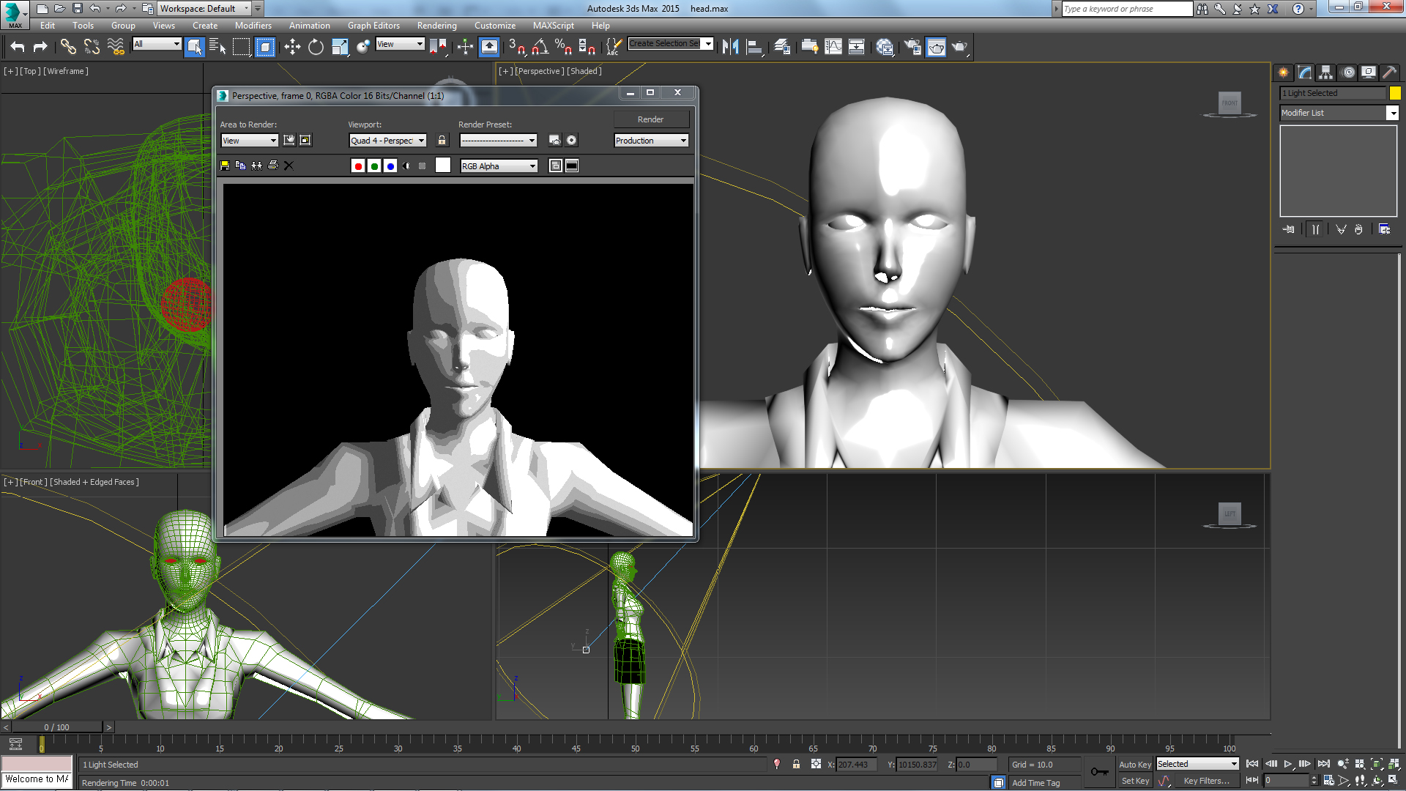
Task: Toggle red channel in render window
Action: click(x=358, y=166)
